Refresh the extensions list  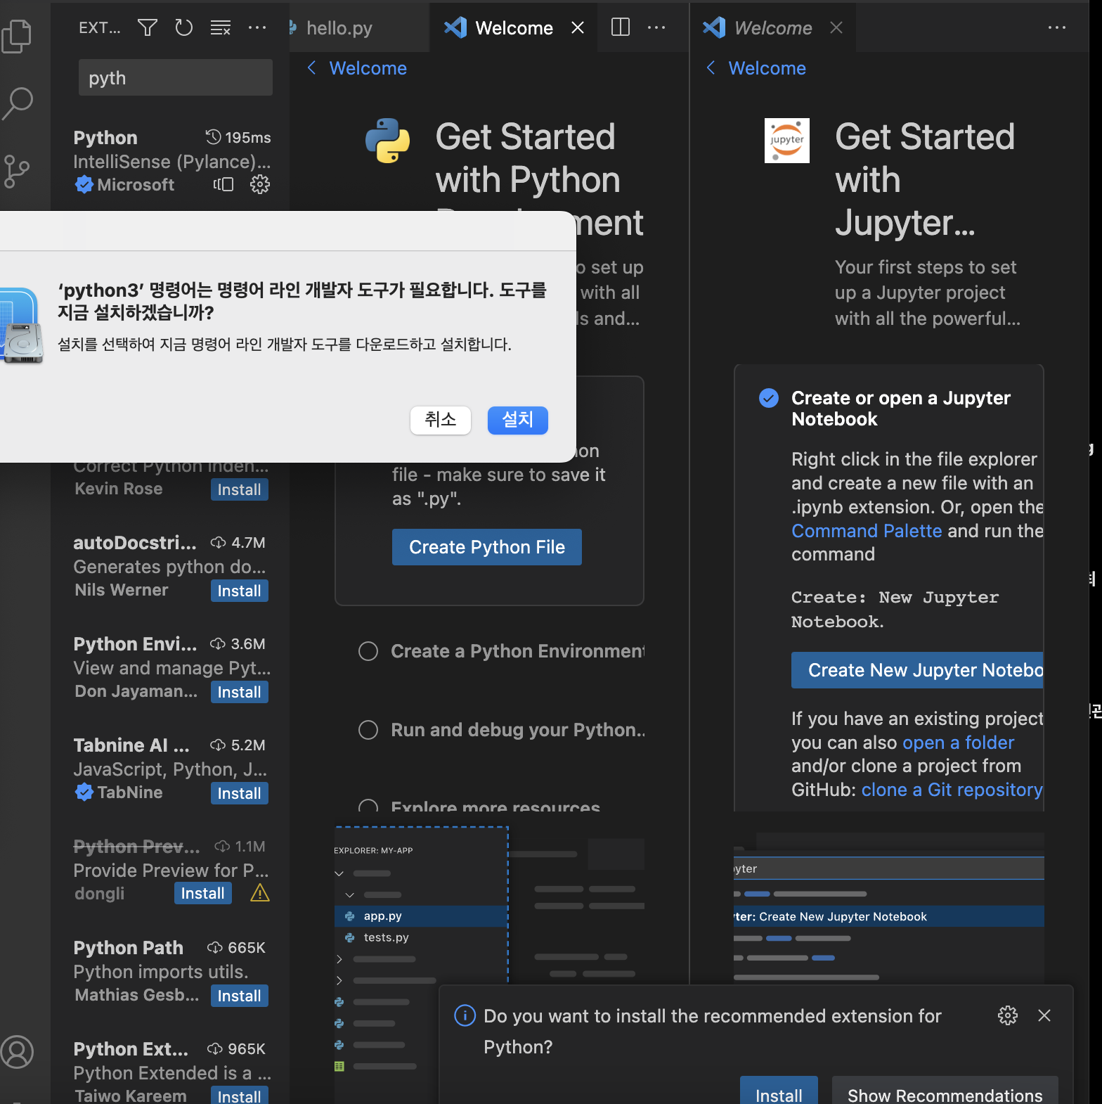pyautogui.click(x=184, y=27)
